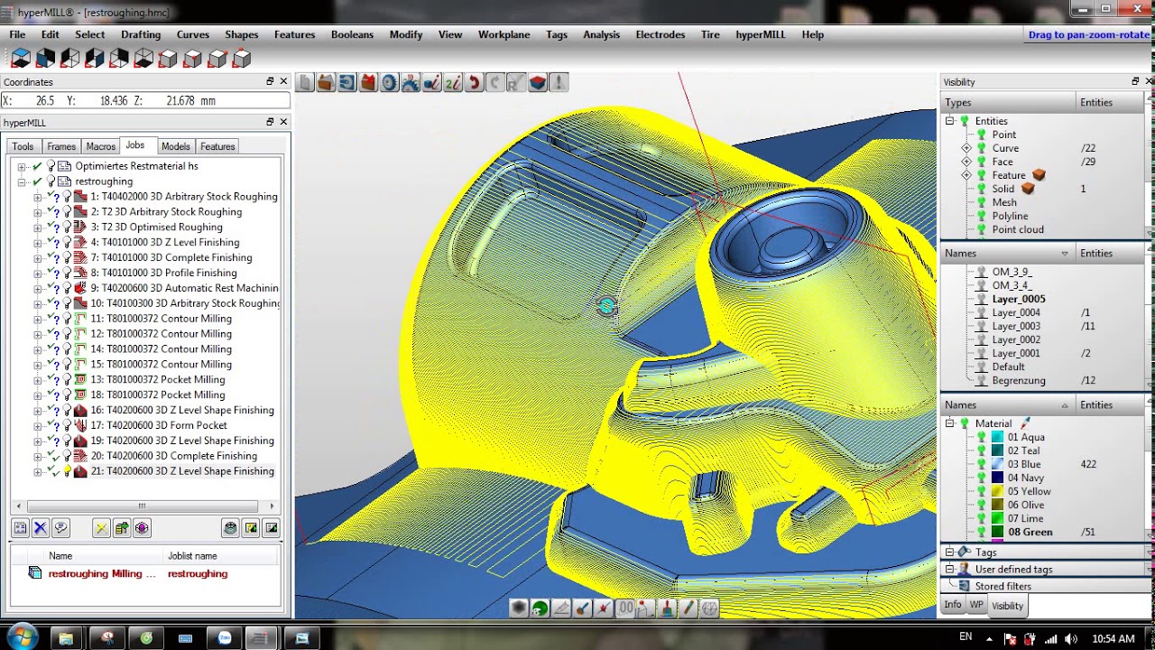Open Zalo from the taskbar

click(225, 638)
